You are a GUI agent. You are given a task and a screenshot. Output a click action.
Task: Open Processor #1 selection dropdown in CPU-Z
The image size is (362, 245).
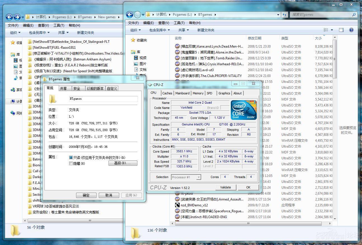coord(198,177)
